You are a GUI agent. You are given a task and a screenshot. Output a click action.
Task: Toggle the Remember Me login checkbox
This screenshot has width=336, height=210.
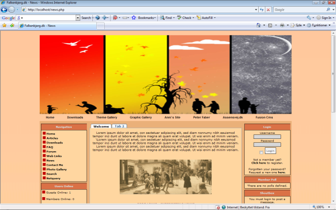point(261,152)
